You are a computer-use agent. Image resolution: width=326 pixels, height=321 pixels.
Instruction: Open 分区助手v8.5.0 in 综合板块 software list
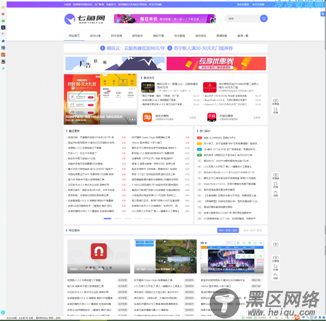[88, 292]
